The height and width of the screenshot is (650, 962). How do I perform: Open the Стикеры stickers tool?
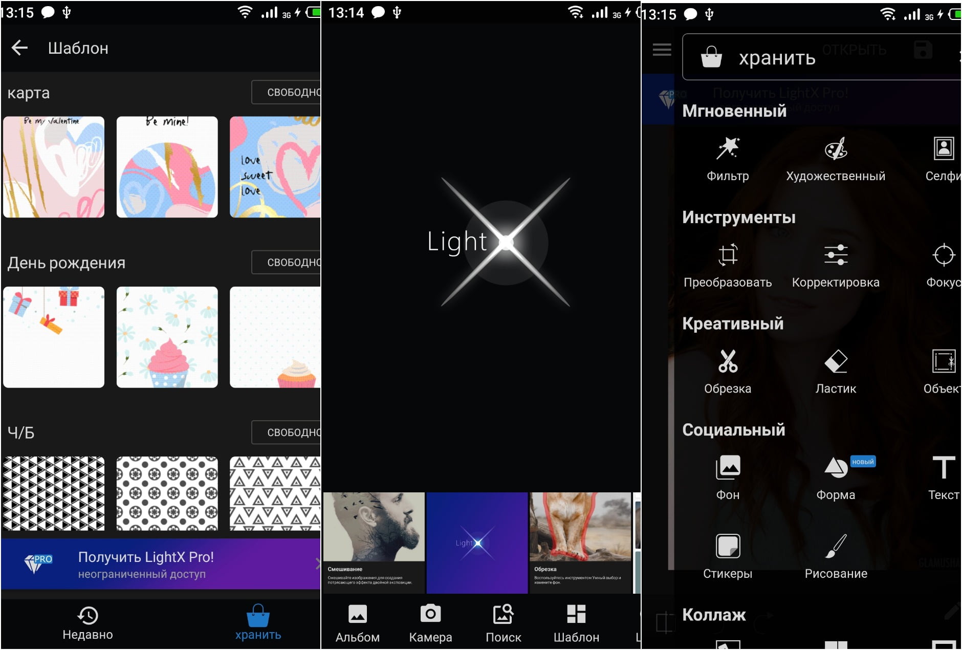point(728,557)
